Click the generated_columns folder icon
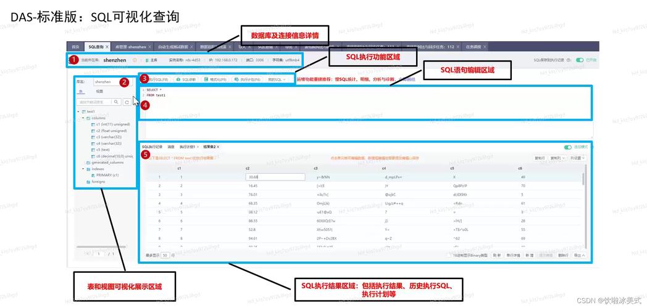This screenshot has height=308, width=647. point(88,162)
